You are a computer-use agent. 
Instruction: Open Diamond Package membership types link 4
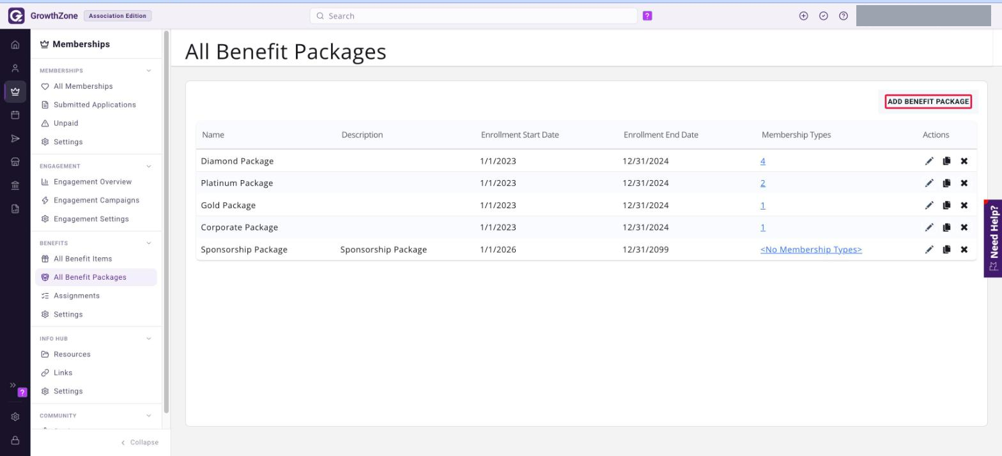point(763,161)
